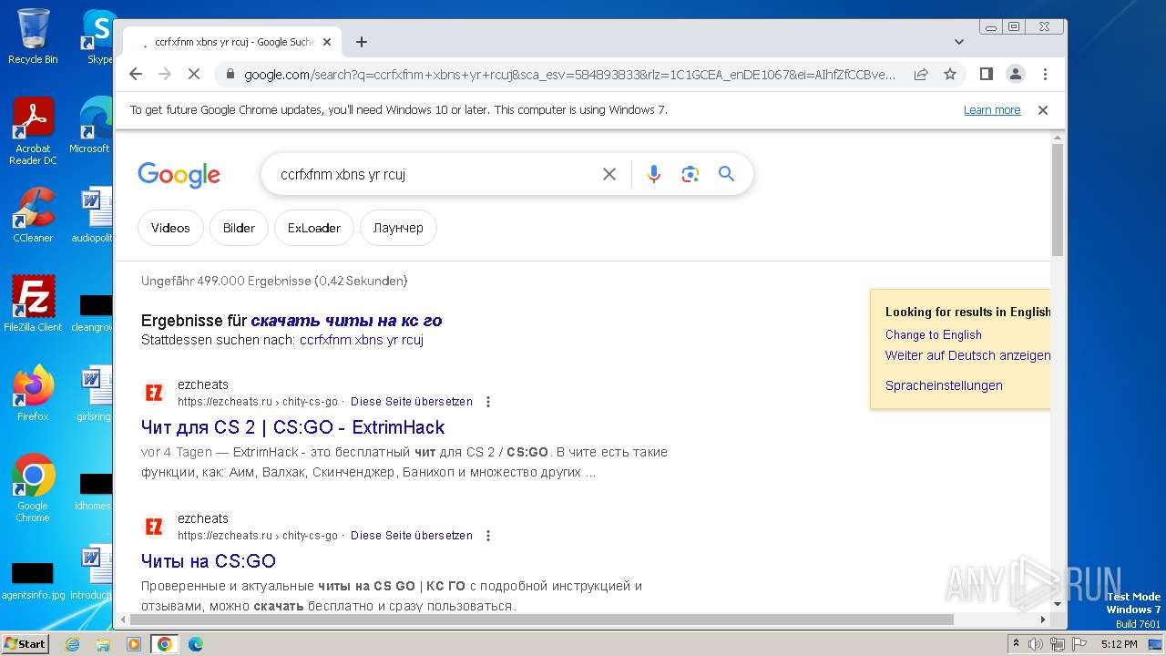Search by image with Google Lens
The width and height of the screenshot is (1166, 656).
pos(690,174)
